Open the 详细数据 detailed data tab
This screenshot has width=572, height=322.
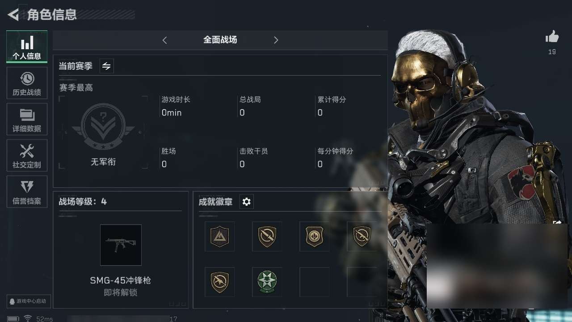pyautogui.click(x=27, y=119)
